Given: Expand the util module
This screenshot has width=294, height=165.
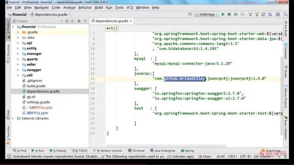Looking at the screenshot, I should pos(18,75).
